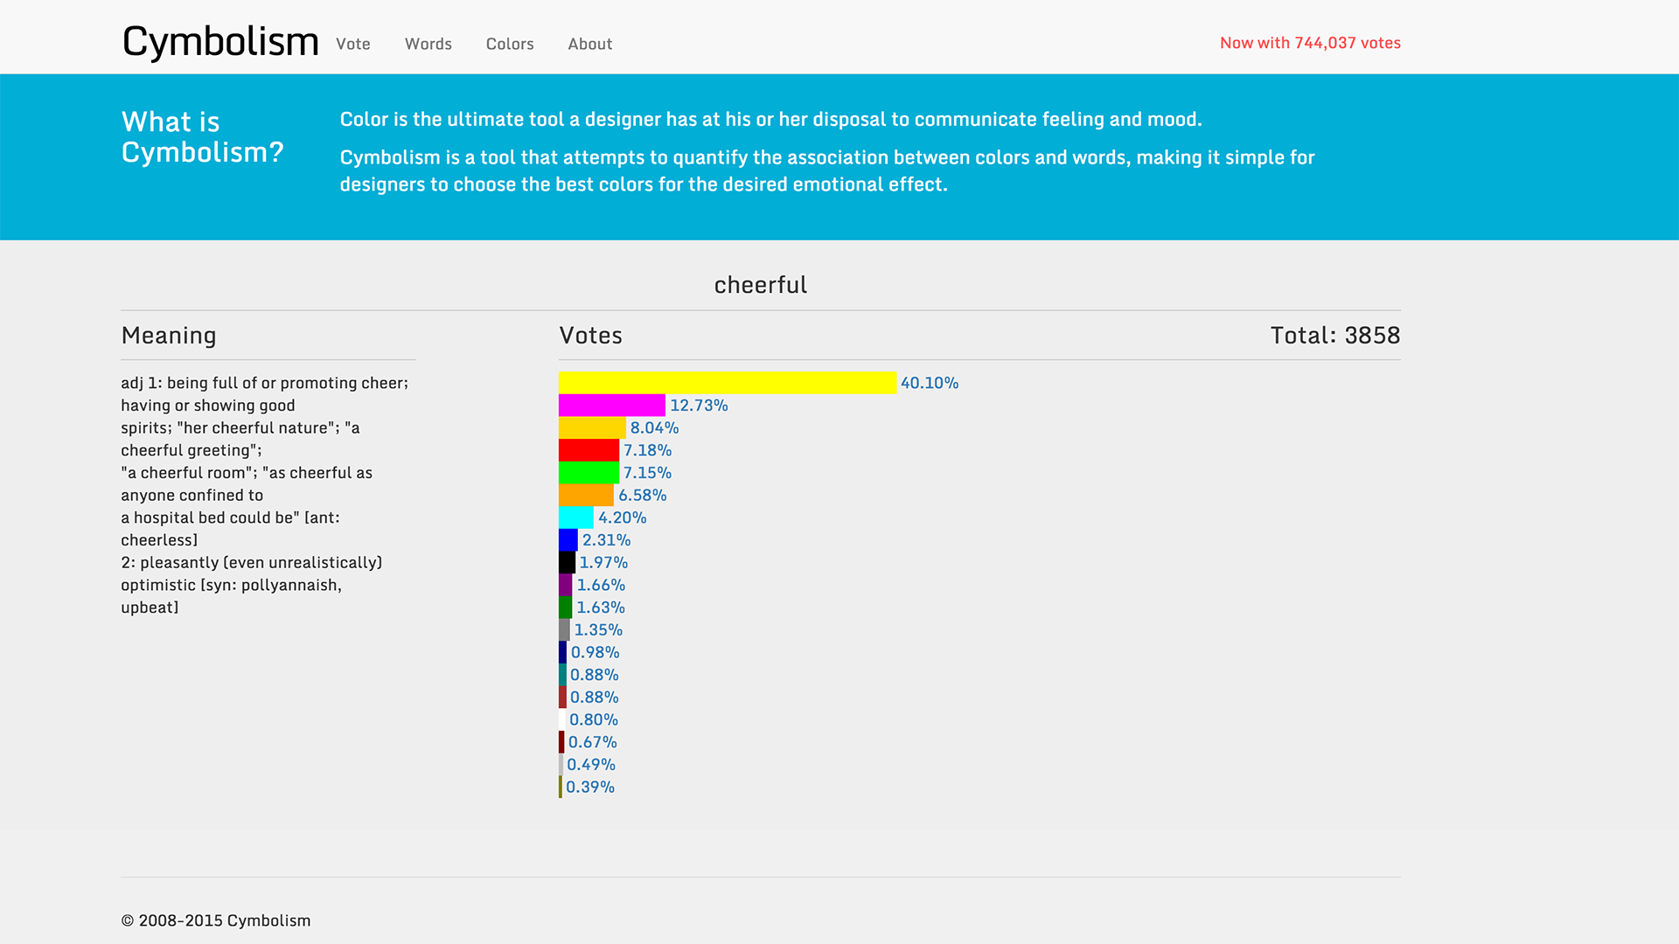
Task: Click the 40.10% percentage label
Action: tap(929, 383)
